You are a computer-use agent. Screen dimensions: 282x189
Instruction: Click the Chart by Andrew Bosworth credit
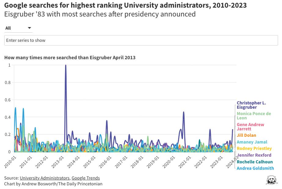point(53,184)
